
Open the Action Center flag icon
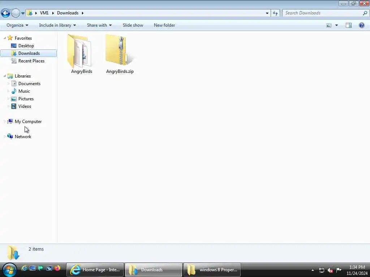[x=339, y=270]
